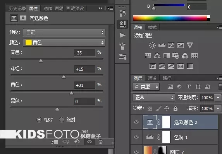Switch to the 动作 tab
The width and height of the screenshot is (222, 154).
coord(48,8)
